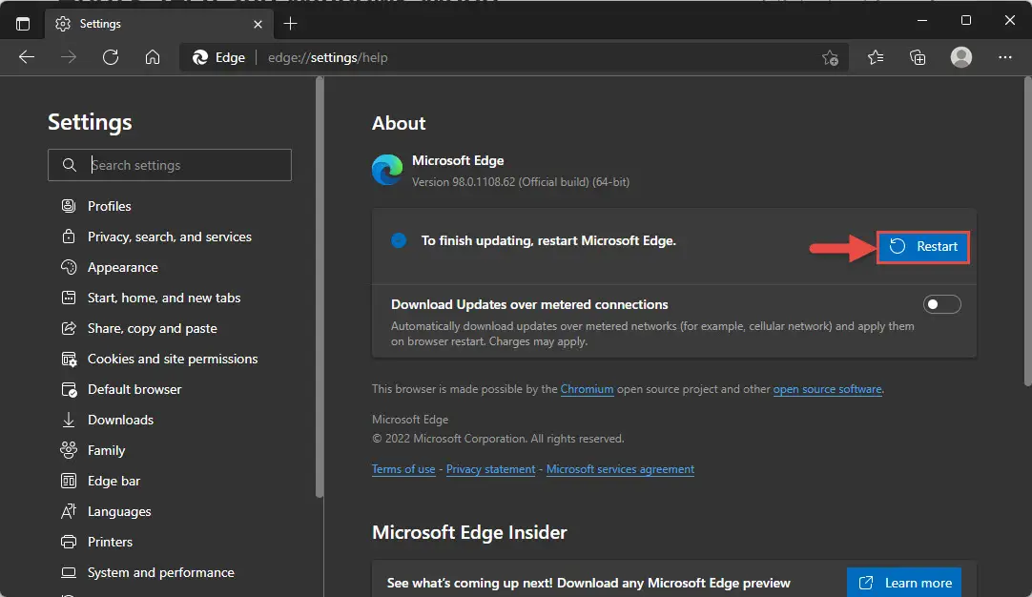
Task: Open Profiles settings
Action: 110,206
